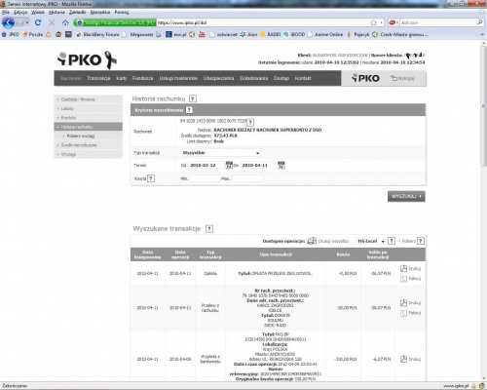Bookmark this page with the star icon

tap(374, 22)
